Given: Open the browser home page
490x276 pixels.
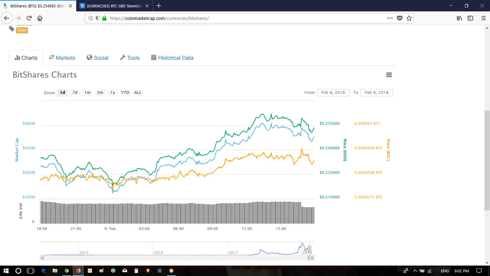Looking at the screenshot, I should click(x=40, y=18).
